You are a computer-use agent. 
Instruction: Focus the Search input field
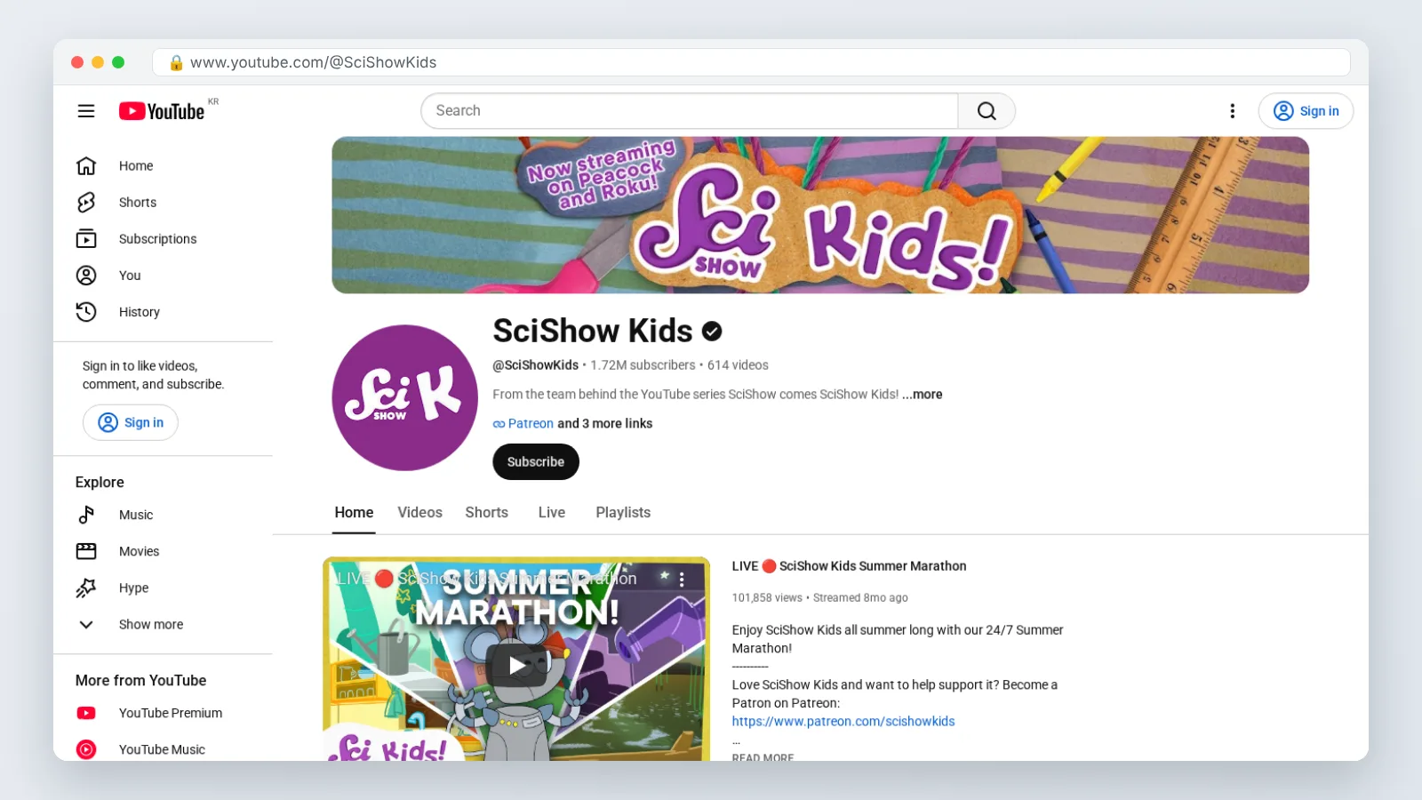coord(690,111)
